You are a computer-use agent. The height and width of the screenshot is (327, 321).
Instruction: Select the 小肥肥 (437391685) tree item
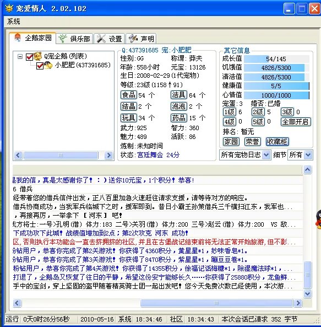[83, 65]
